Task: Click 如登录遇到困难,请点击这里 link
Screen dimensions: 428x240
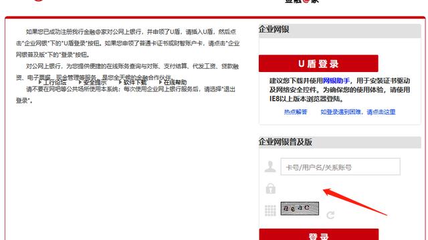Action: [x=358, y=112]
